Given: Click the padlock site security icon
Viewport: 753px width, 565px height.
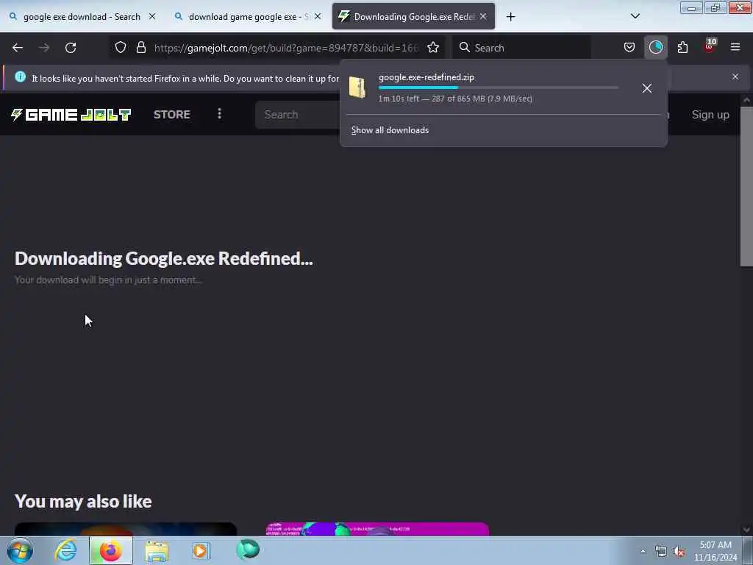Looking at the screenshot, I should tap(140, 47).
